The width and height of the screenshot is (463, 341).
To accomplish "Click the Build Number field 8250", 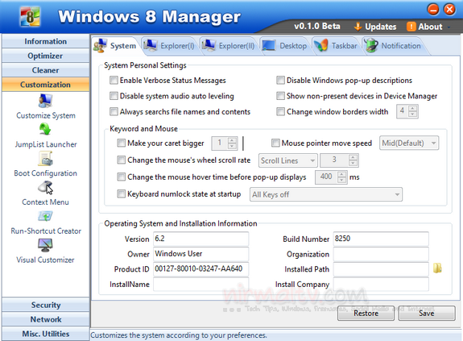I will (381, 239).
